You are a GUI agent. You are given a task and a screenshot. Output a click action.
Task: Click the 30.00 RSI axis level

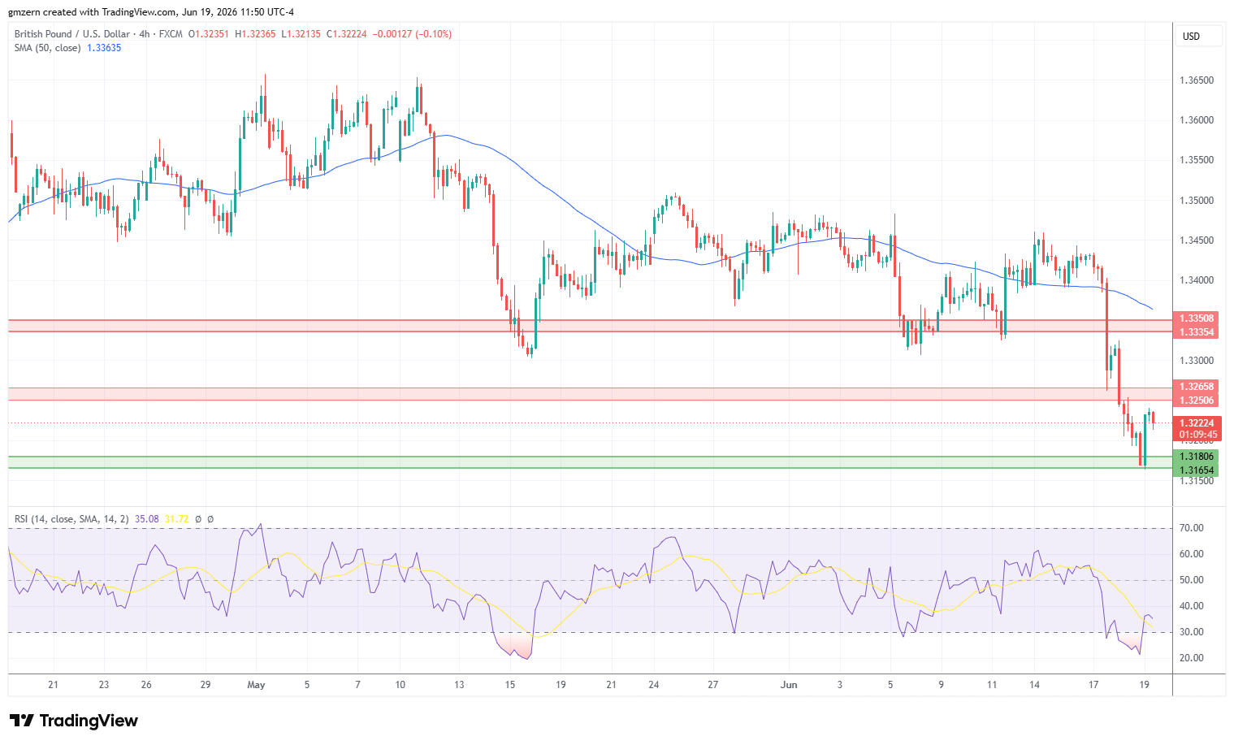(x=1192, y=632)
